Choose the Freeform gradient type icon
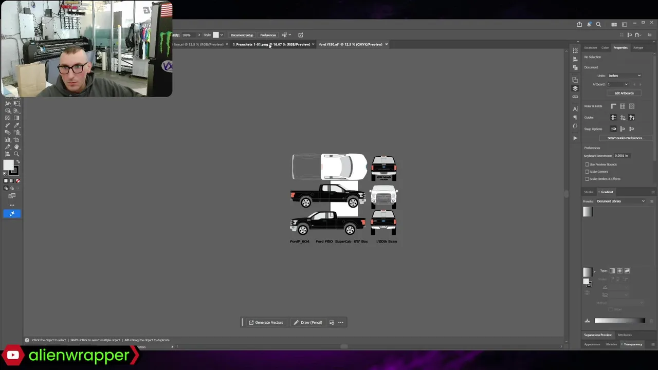 click(x=627, y=271)
